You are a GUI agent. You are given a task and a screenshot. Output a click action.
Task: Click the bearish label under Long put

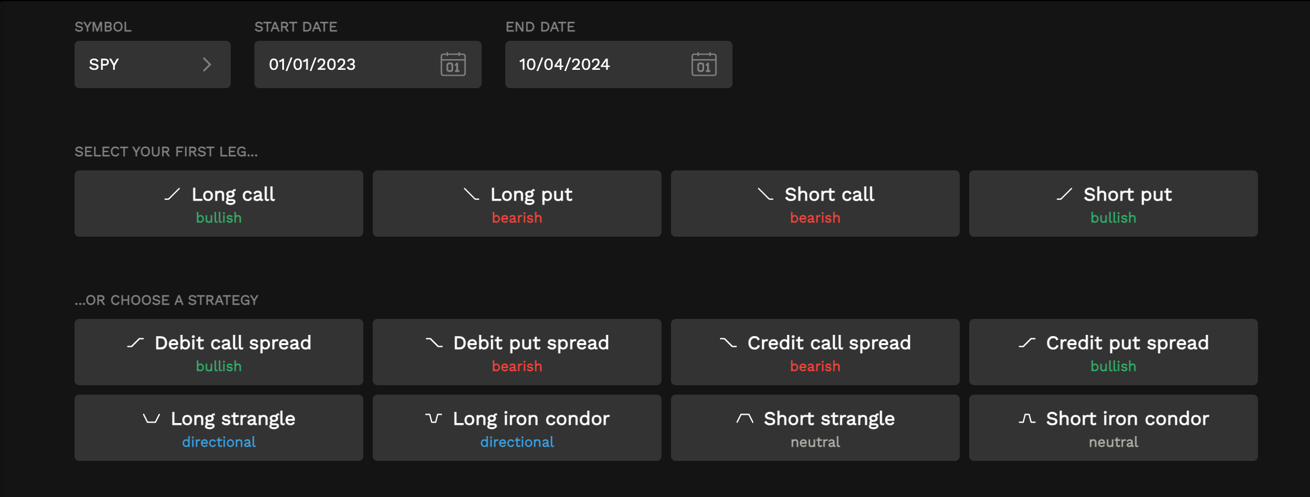[x=517, y=218]
